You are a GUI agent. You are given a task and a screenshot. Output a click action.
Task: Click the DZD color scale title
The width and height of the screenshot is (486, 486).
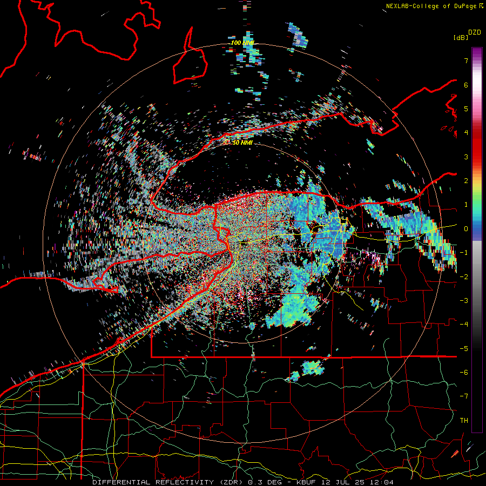tap(475, 32)
